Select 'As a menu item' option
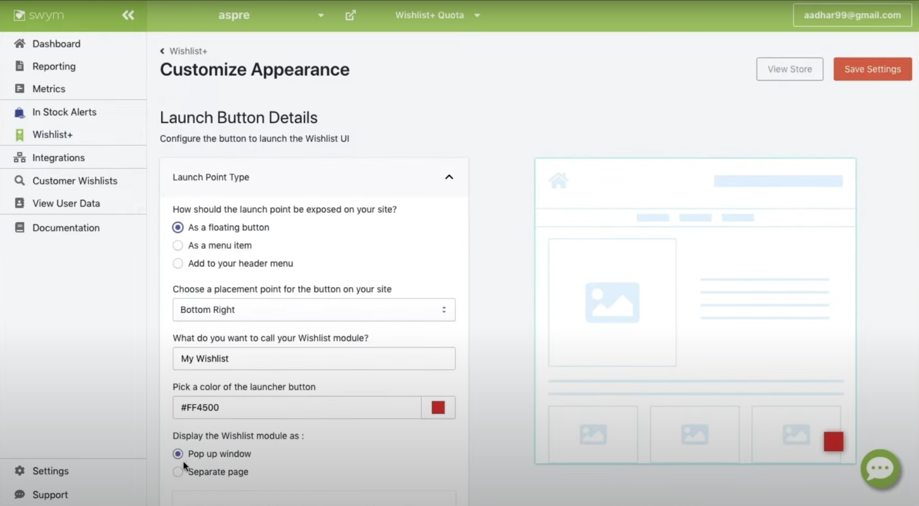The height and width of the screenshot is (506, 919). click(x=178, y=245)
